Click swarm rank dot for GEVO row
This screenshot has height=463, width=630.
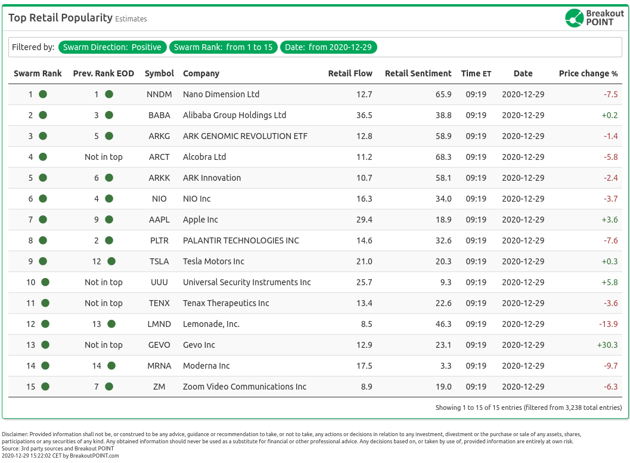pyautogui.click(x=45, y=345)
